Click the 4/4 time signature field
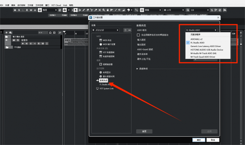The image size is (245, 145). [43, 33]
